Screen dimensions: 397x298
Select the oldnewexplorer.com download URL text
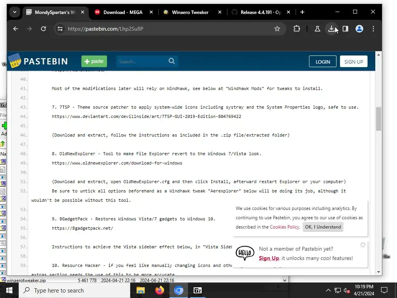click(117, 163)
